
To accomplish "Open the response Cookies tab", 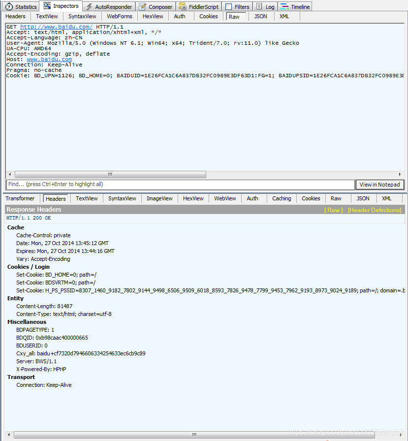I will pos(311,198).
